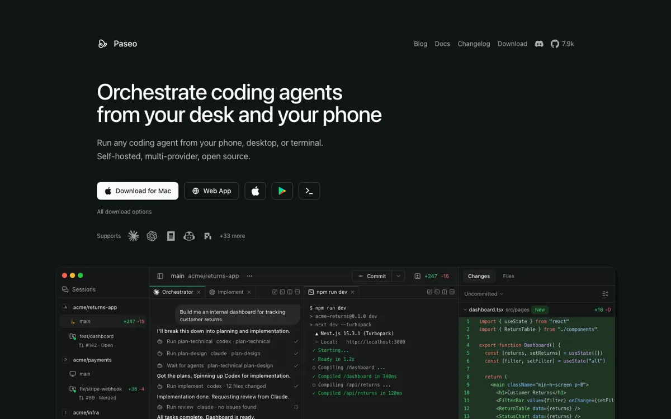Click the Paseo logo icon
Image resolution: width=671 pixels, height=419 pixels.
click(102, 44)
